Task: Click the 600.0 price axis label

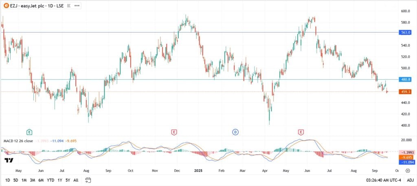Action: (406, 11)
